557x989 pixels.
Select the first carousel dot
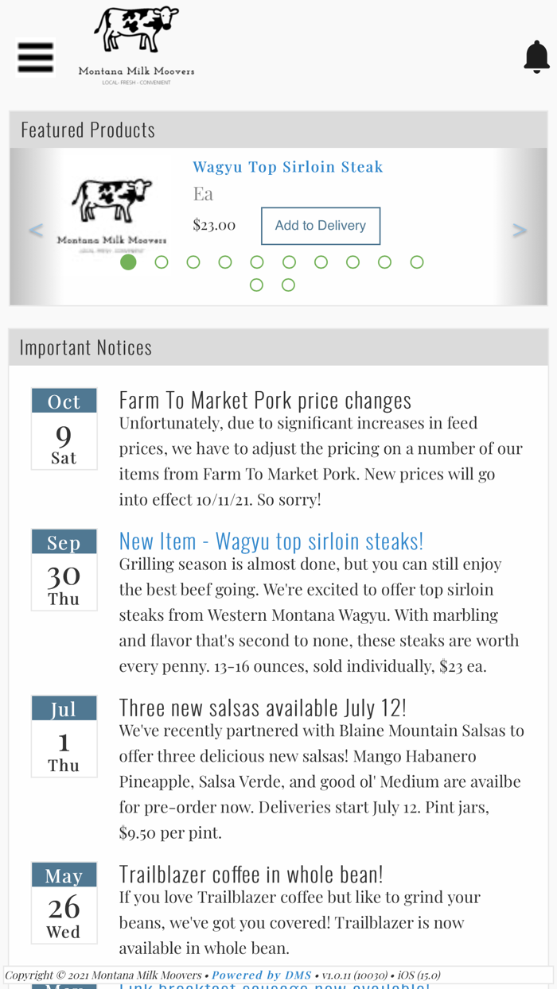click(128, 262)
